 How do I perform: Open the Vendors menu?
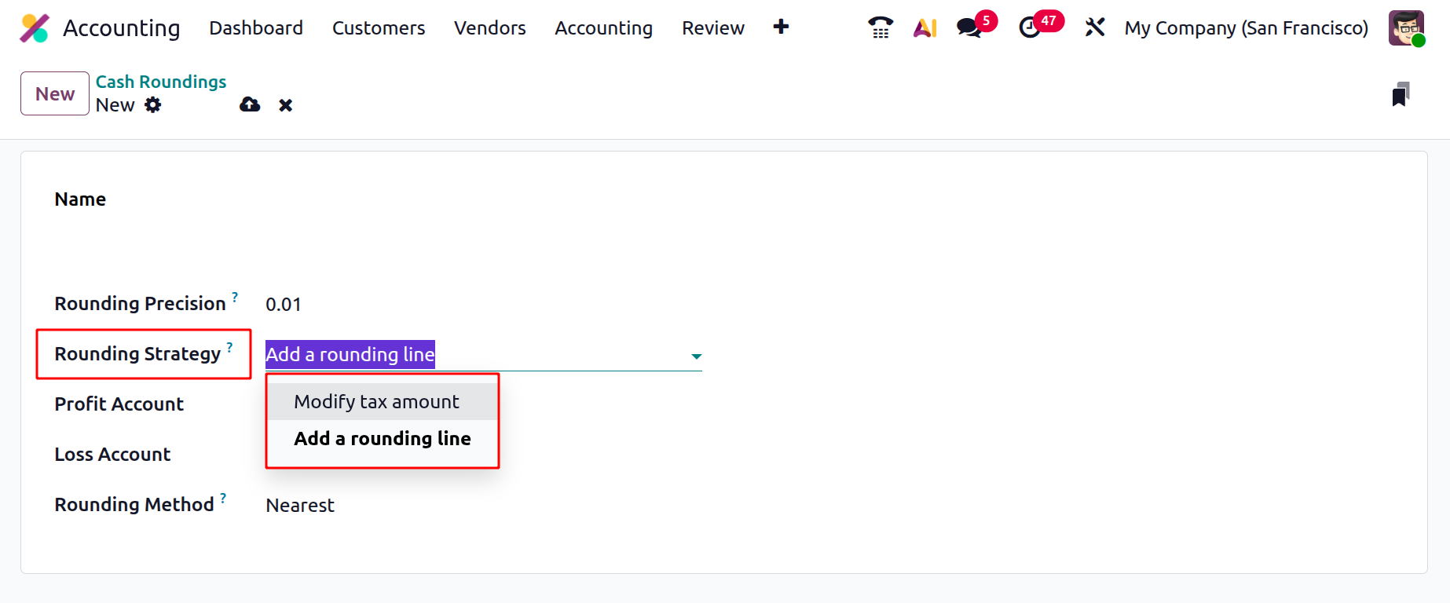click(x=490, y=28)
